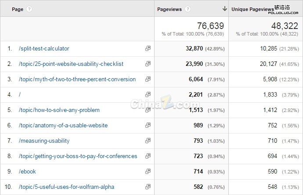Open external icon beside /measuring-usability
Image resolution: width=303 pixels, height=195 pixels.
(148, 141)
